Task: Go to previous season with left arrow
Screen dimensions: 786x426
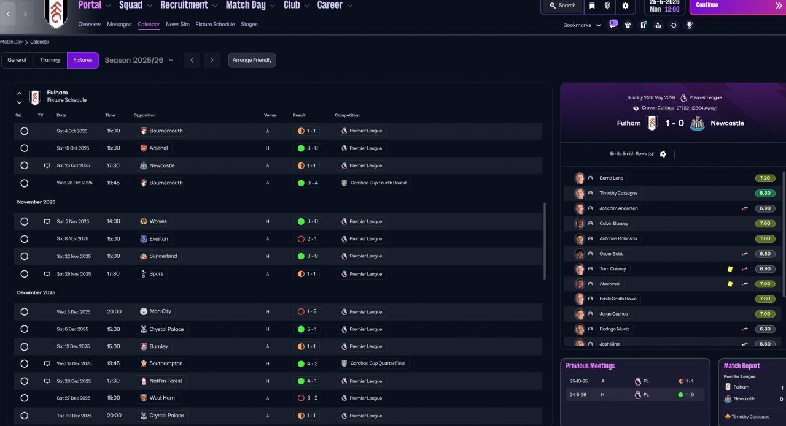Action: point(192,60)
